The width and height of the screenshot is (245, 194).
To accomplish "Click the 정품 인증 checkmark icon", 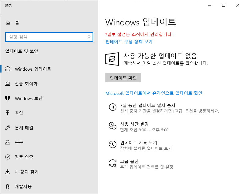I will click(8, 157).
